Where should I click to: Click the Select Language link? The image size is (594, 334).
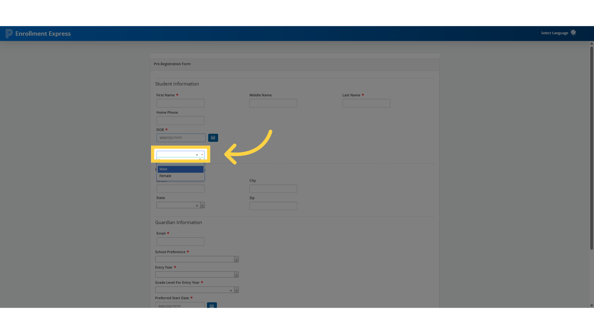click(x=554, y=33)
